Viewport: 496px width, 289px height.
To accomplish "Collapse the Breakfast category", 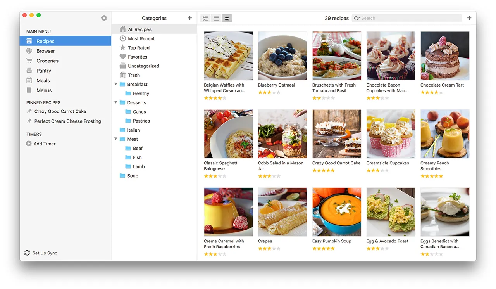I will click(116, 84).
